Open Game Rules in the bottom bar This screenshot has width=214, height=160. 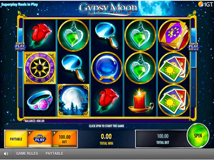point(27,154)
